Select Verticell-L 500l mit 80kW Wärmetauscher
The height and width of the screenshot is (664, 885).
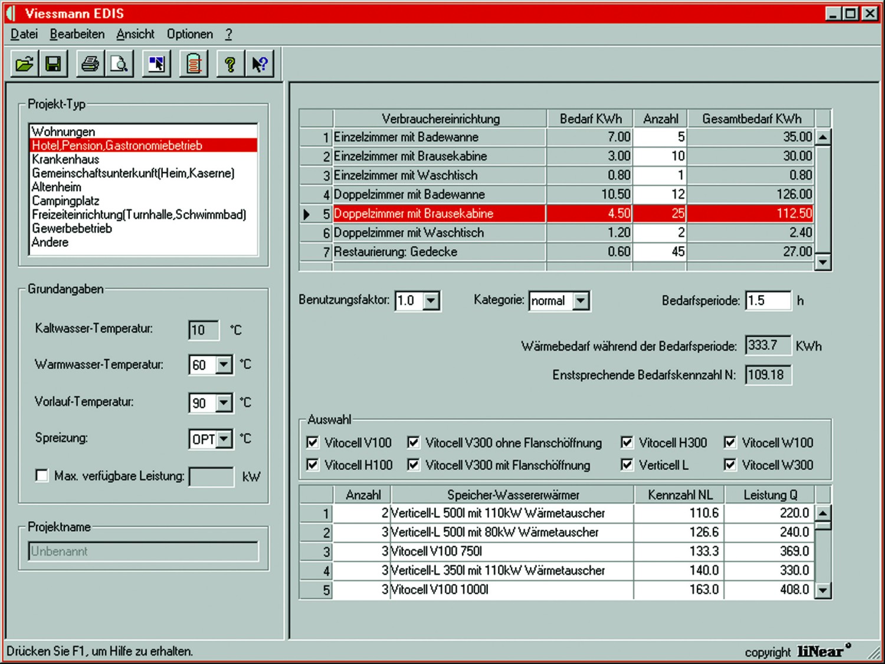coord(556,532)
